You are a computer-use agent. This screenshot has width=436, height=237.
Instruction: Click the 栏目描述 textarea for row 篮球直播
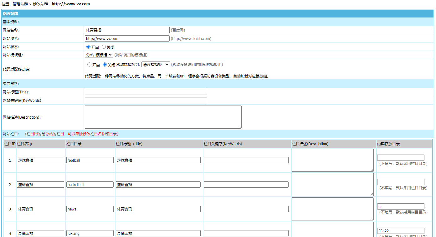pyautogui.click(x=332, y=184)
